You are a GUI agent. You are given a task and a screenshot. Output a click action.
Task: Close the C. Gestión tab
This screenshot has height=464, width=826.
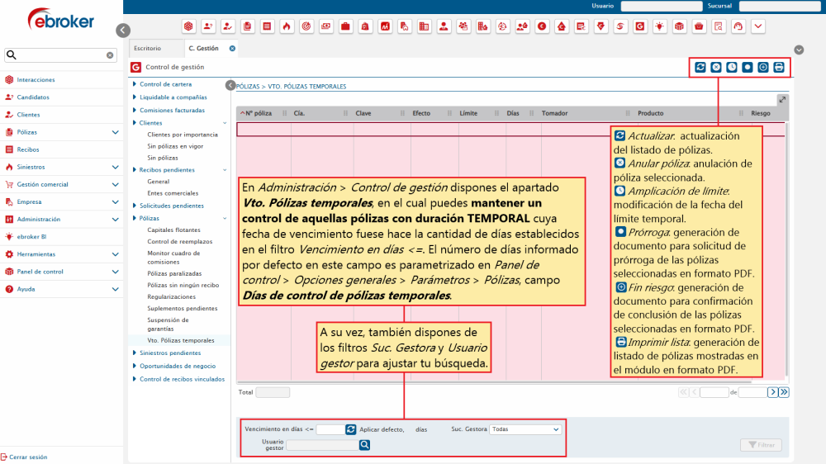click(232, 49)
